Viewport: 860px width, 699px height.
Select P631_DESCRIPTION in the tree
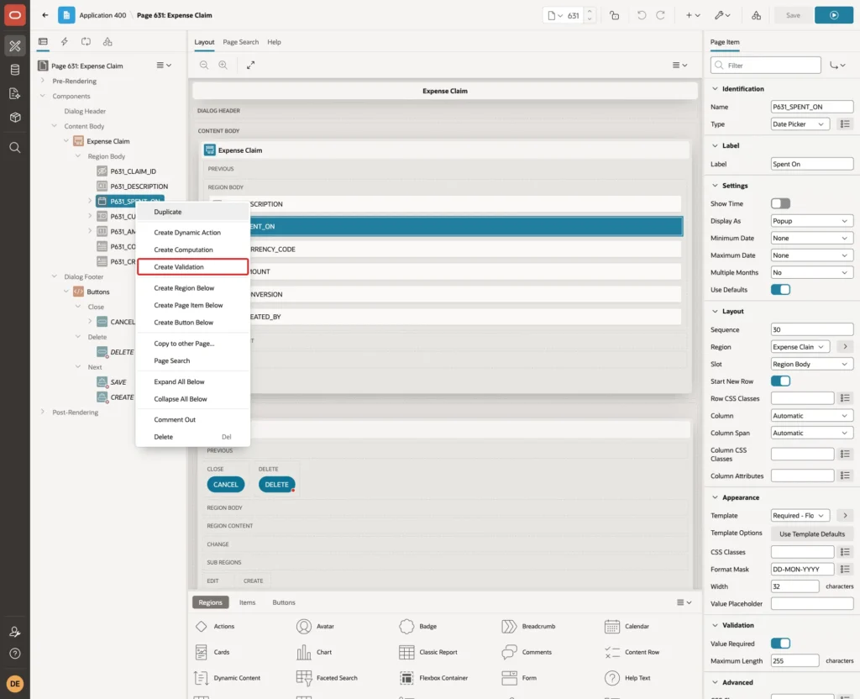click(139, 187)
